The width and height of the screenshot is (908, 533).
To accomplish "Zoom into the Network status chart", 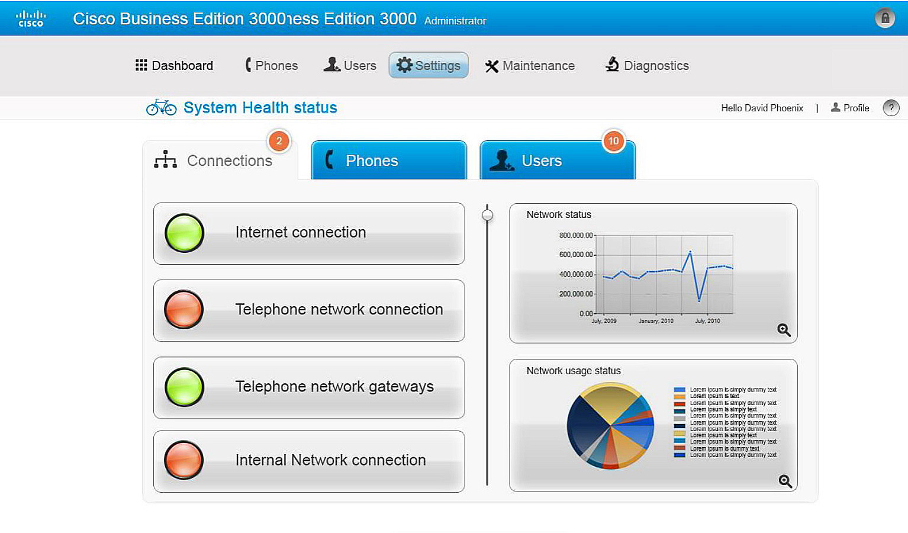I will coord(784,330).
